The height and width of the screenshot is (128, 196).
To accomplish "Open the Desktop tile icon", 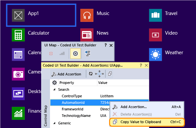I will (18, 94).
